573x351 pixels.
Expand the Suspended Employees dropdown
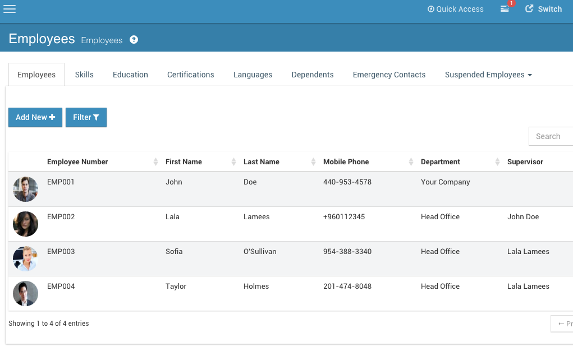tap(488, 74)
